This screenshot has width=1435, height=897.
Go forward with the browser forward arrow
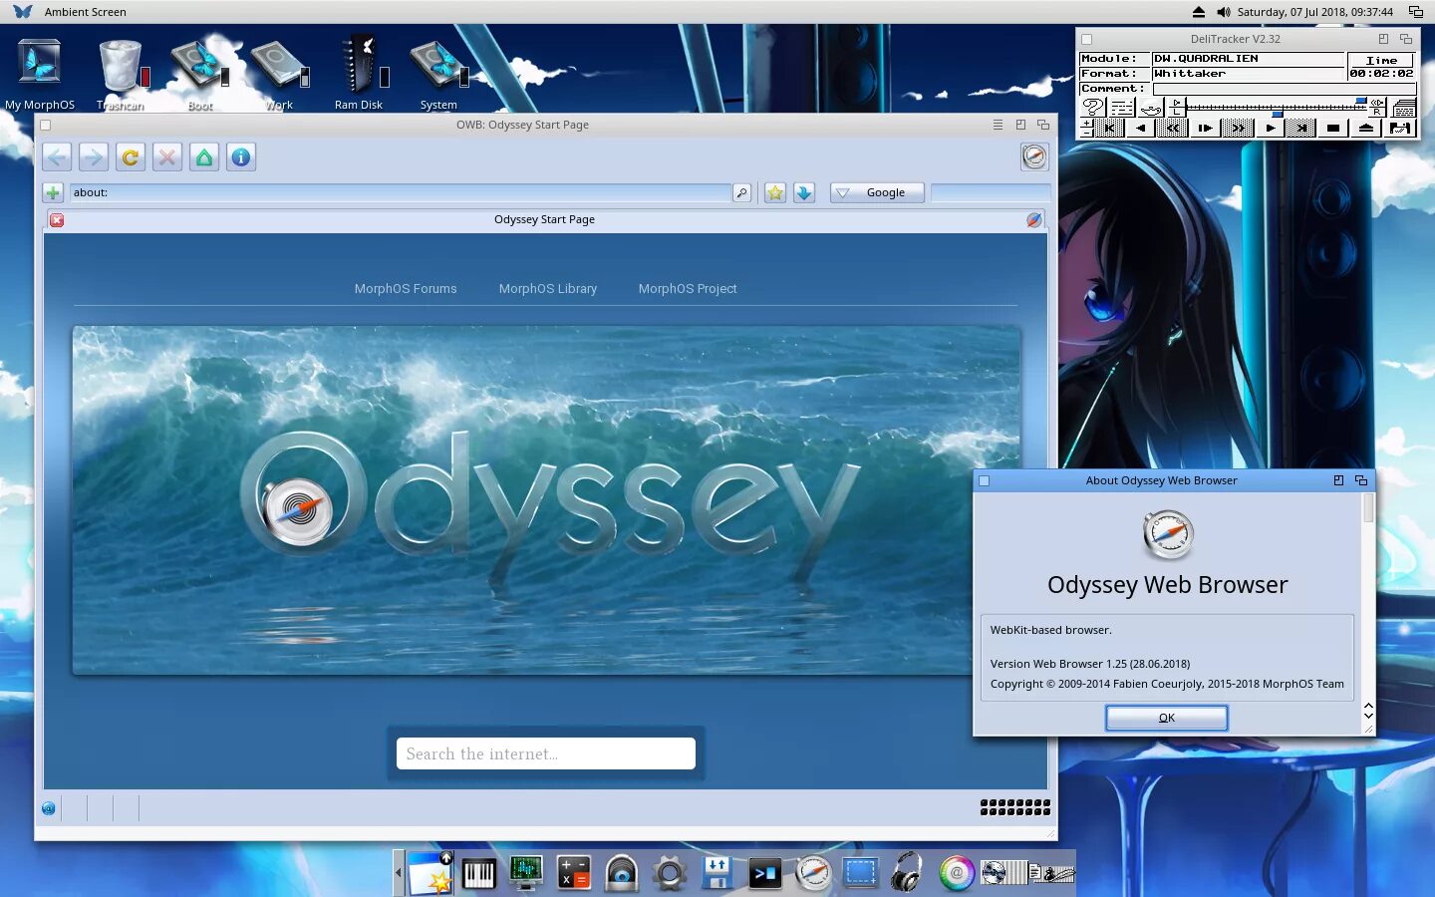point(94,157)
